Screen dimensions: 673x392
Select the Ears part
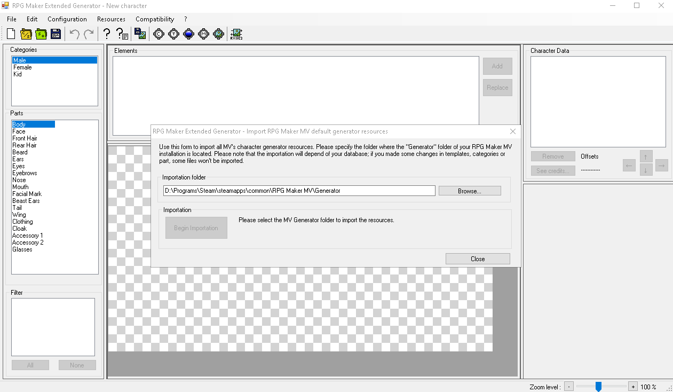pyautogui.click(x=18, y=159)
